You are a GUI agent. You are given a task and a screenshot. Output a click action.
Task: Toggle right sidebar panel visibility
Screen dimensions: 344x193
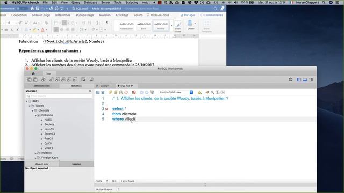311,80
